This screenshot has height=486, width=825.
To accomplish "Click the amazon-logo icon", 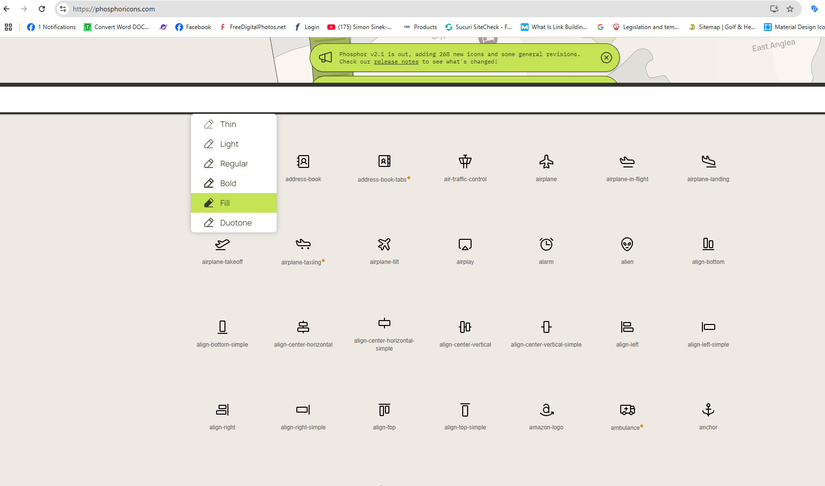I will point(546,410).
